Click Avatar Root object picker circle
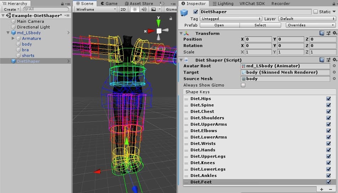 tap(334, 66)
